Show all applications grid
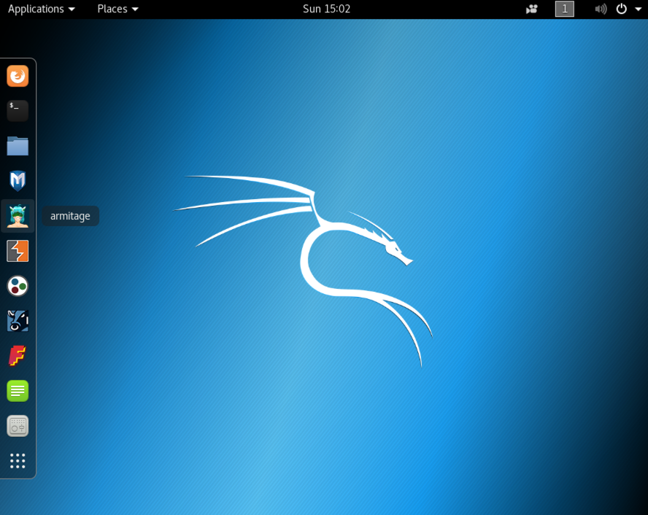648x515 pixels. click(18, 460)
